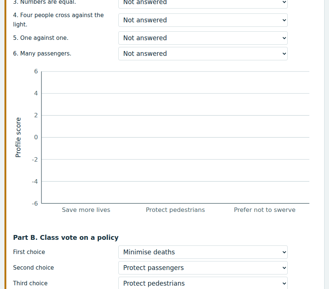This screenshot has height=289, width=329.
Task: Open Third choice dropdown at bottom
Action: [x=203, y=283]
